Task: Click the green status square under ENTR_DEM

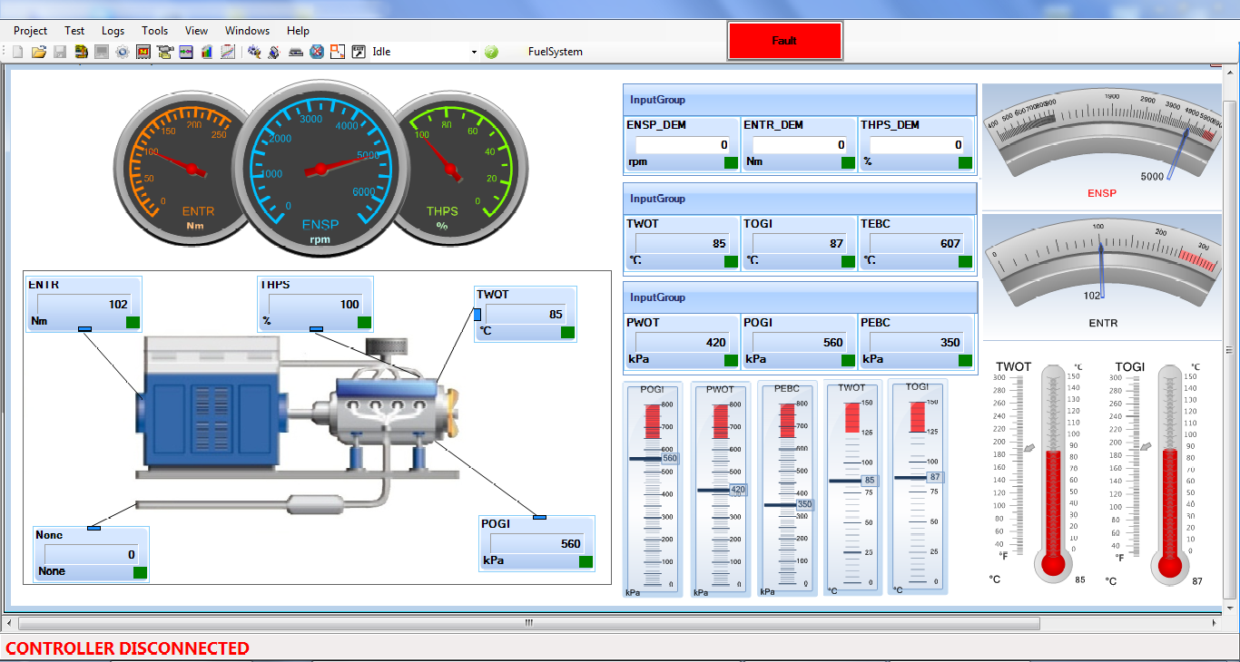Action: coord(848,163)
